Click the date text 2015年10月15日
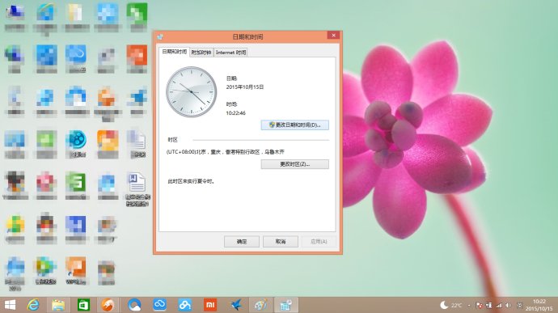This screenshot has width=558, height=313. click(245, 87)
